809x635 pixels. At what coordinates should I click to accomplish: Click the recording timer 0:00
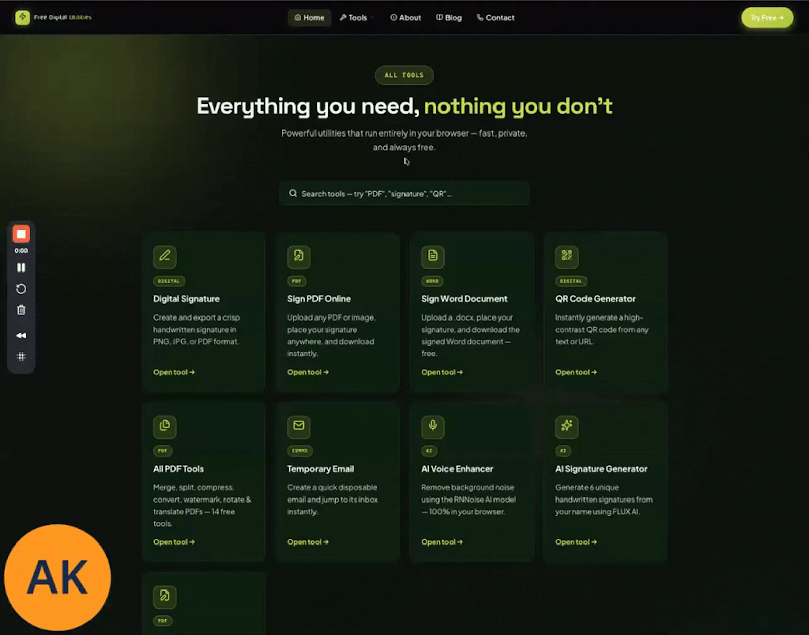(x=21, y=251)
